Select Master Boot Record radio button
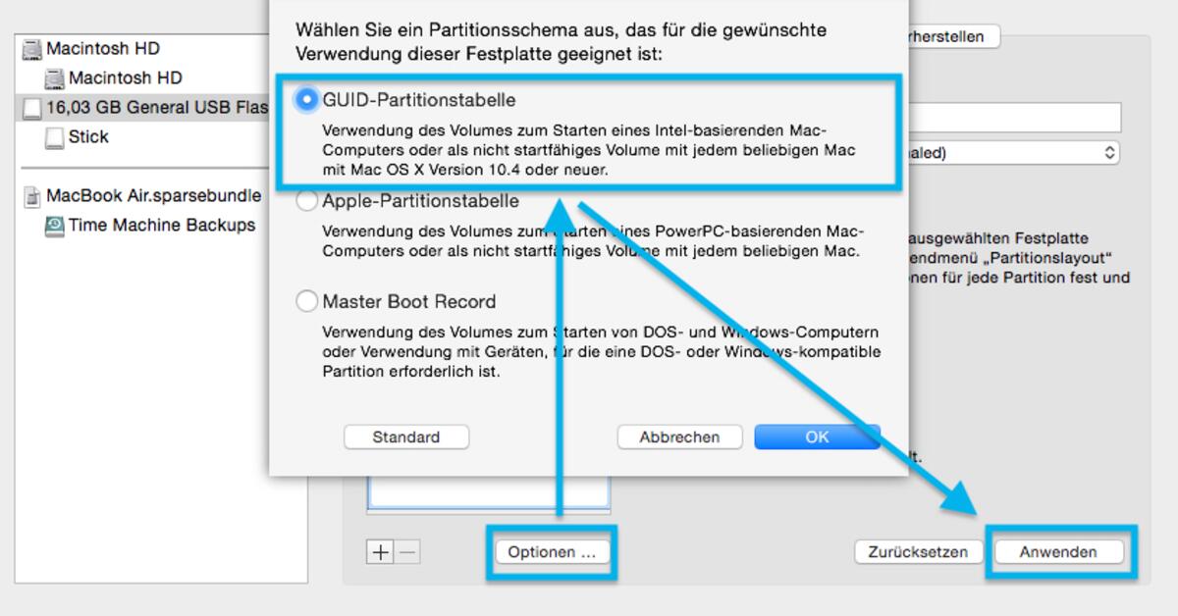This screenshot has height=616, width=1178. pos(307,301)
